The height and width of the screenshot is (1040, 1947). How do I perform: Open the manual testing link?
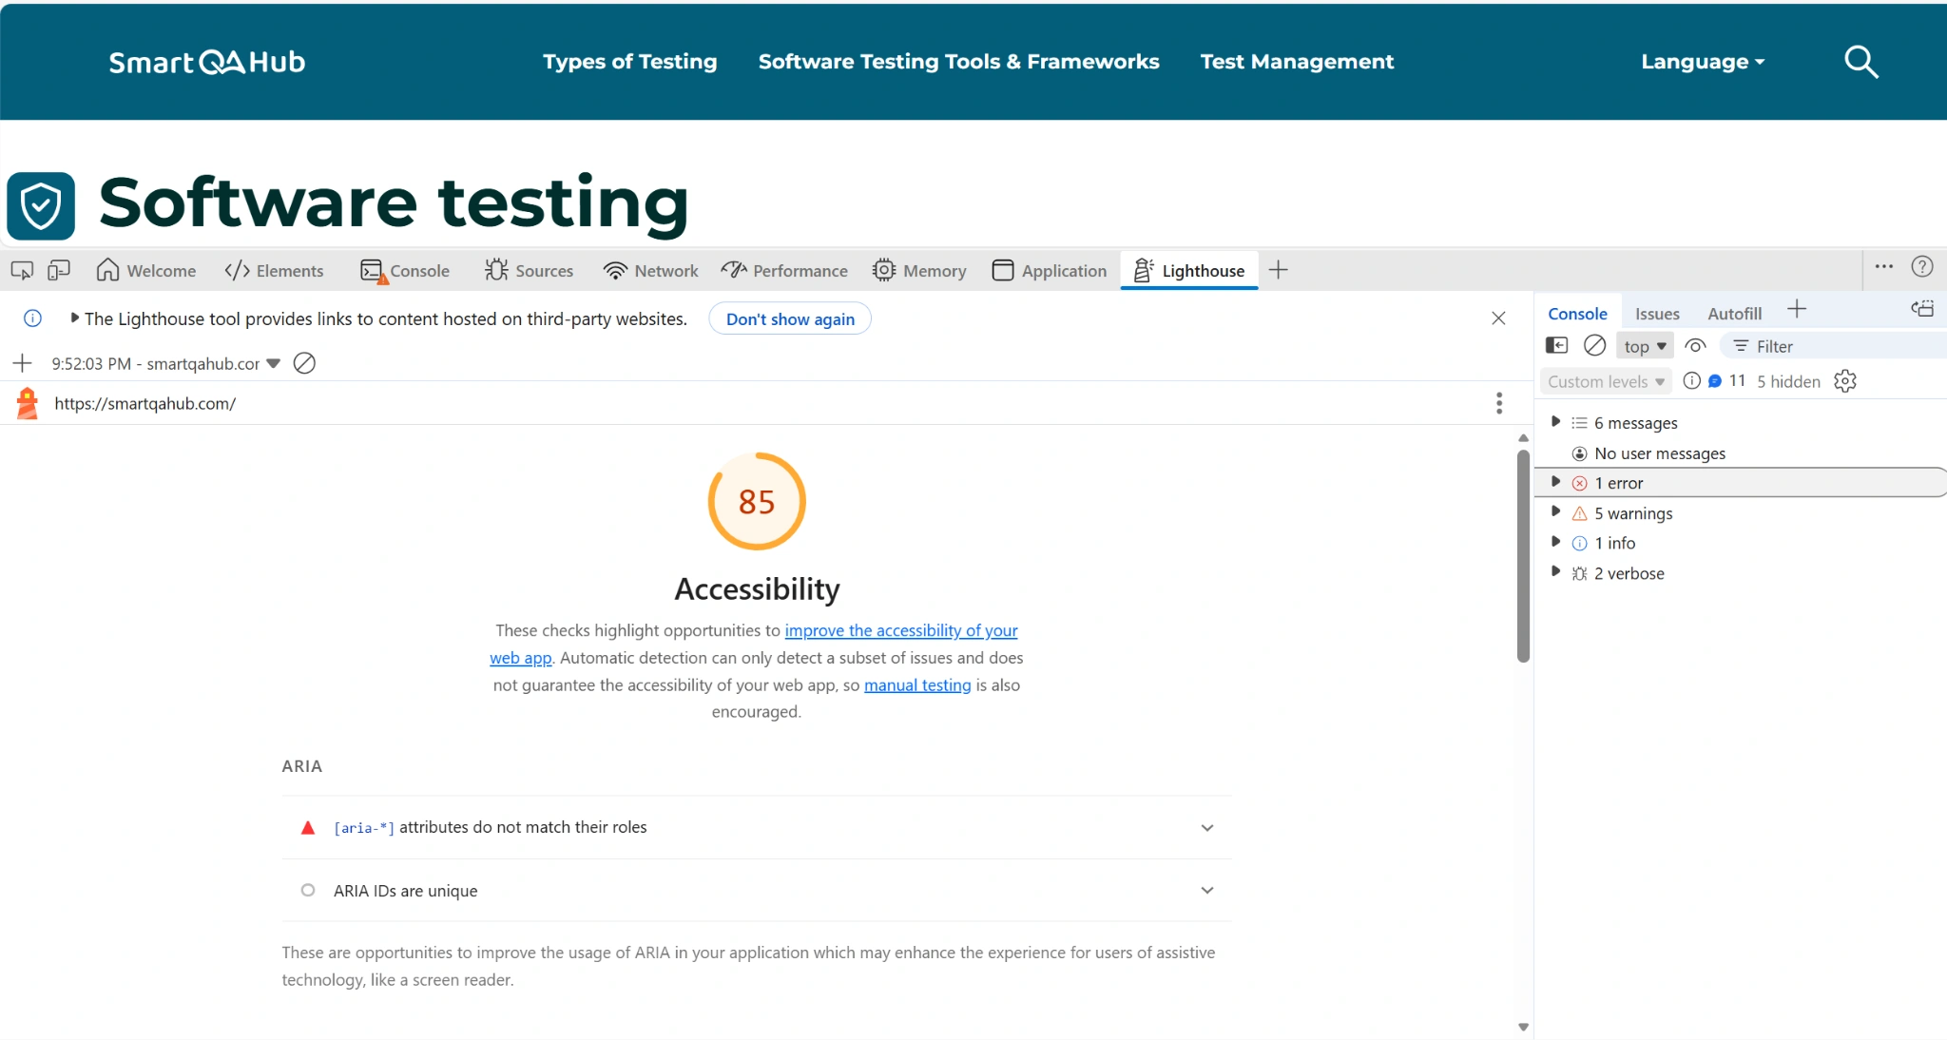tap(916, 684)
